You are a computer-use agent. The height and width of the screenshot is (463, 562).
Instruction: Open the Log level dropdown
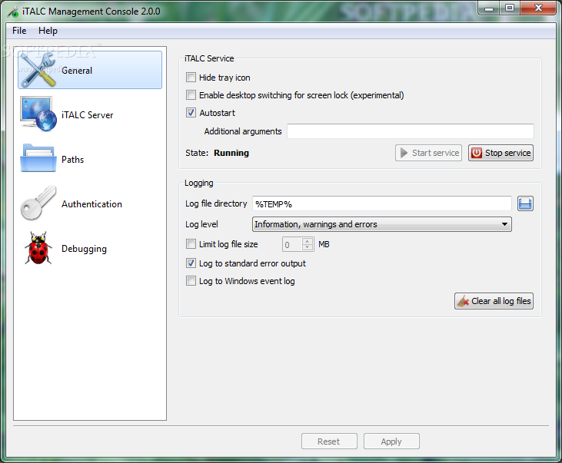pos(382,224)
